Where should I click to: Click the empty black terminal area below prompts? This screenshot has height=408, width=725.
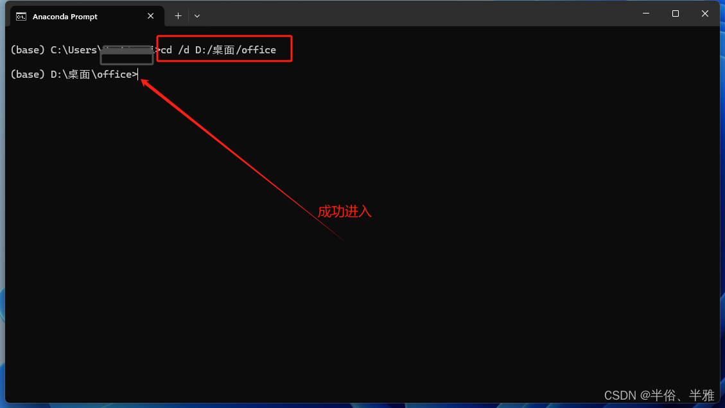(x=361, y=301)
